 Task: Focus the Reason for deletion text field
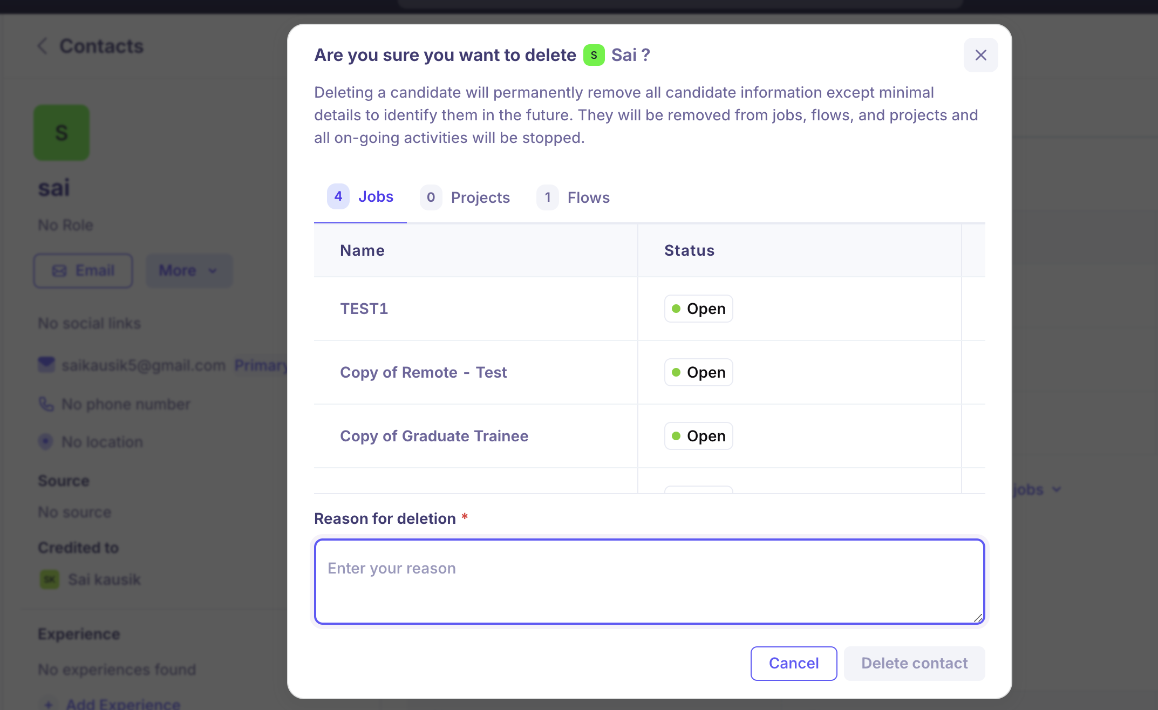pos(649,581)
